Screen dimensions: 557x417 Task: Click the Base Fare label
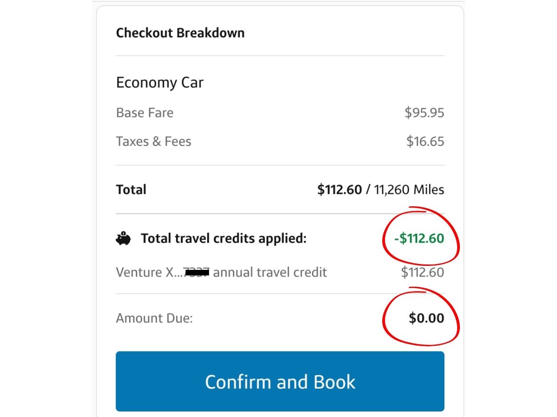click(144, 112)
